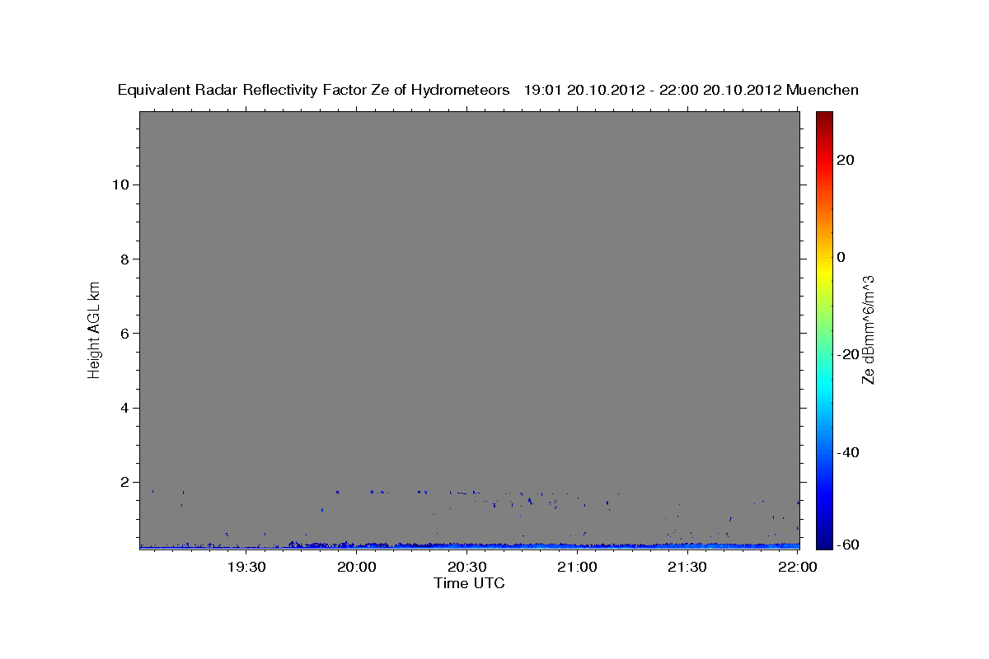Select the date range text '19:01 20.10.2012 - 22:00 20.10.2012'

[653, 91]
